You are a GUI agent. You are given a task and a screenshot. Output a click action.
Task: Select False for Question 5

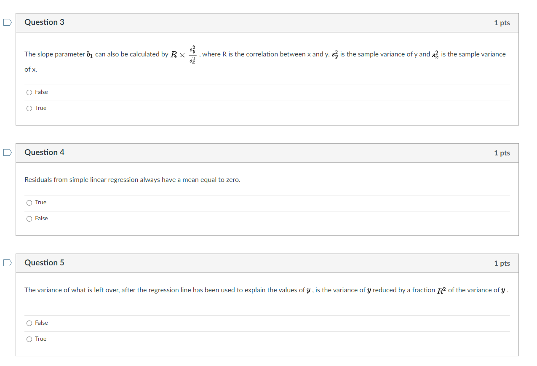[29, 323]
